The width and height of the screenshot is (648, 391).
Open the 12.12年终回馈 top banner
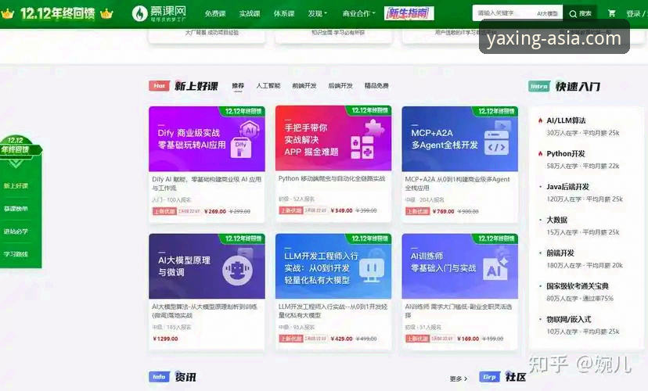pos(57,13)
